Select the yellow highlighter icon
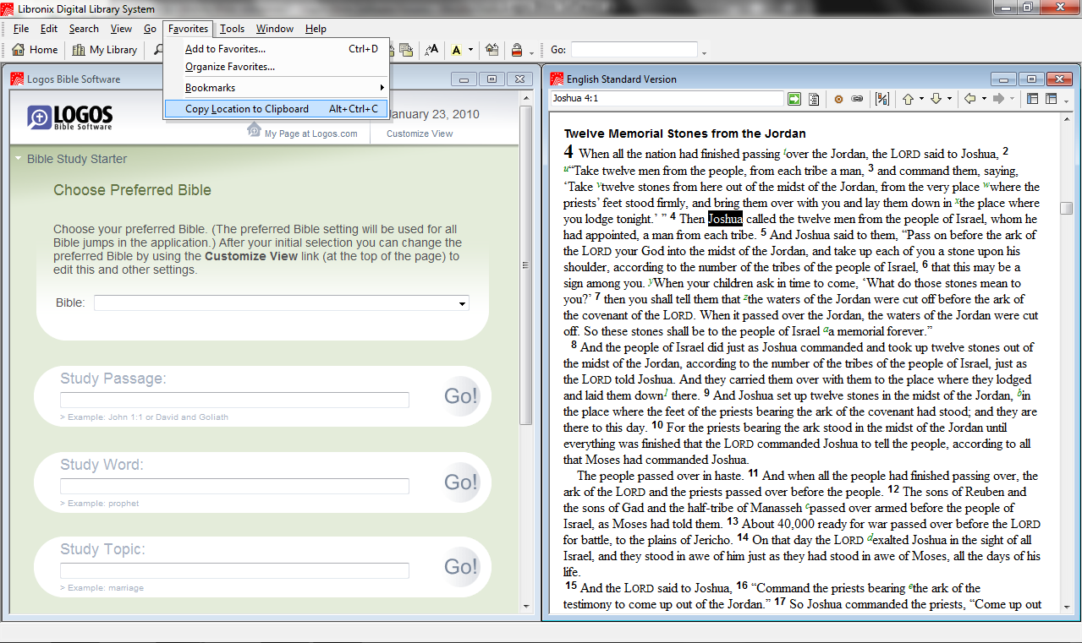Viewport: 1082px width, 643px height. 457,49
